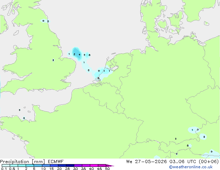Select the '03..06 UTC' time range text

pos(183,162)
